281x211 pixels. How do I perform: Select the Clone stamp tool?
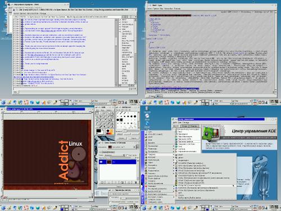pos(112,123)
